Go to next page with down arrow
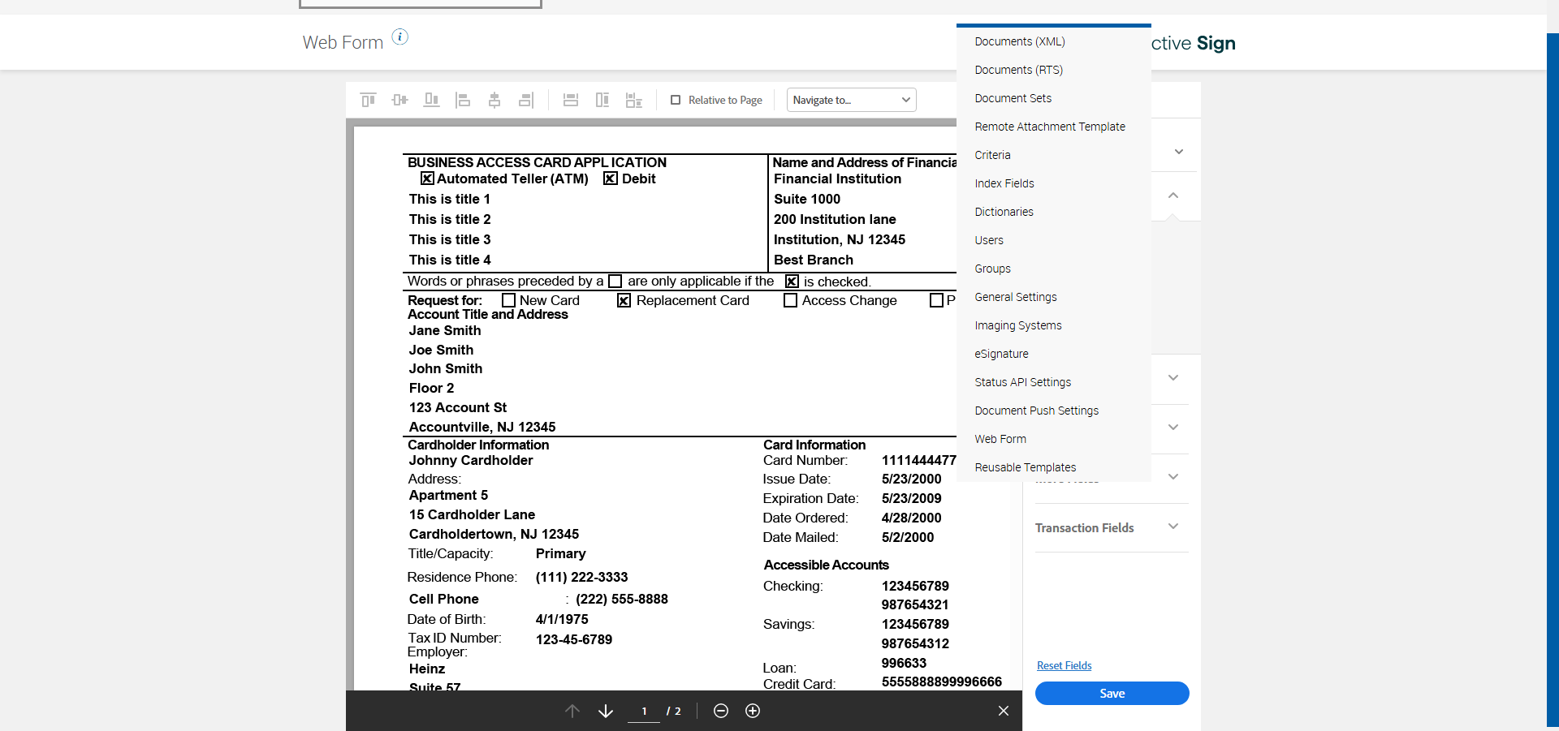Viewport: 1559px width, 731px height. [x=606, y=711]
